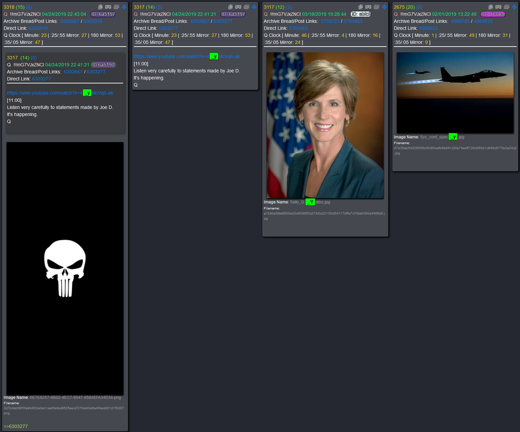Screen dimensions: 520x432
Task: Click the Sys_conf_spec image name text
Action: pos(442,137)
